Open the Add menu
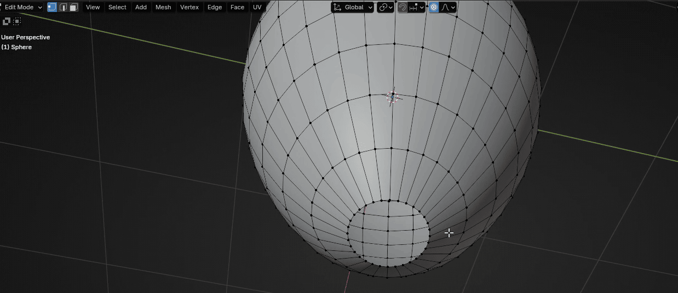 pos(141,7)
